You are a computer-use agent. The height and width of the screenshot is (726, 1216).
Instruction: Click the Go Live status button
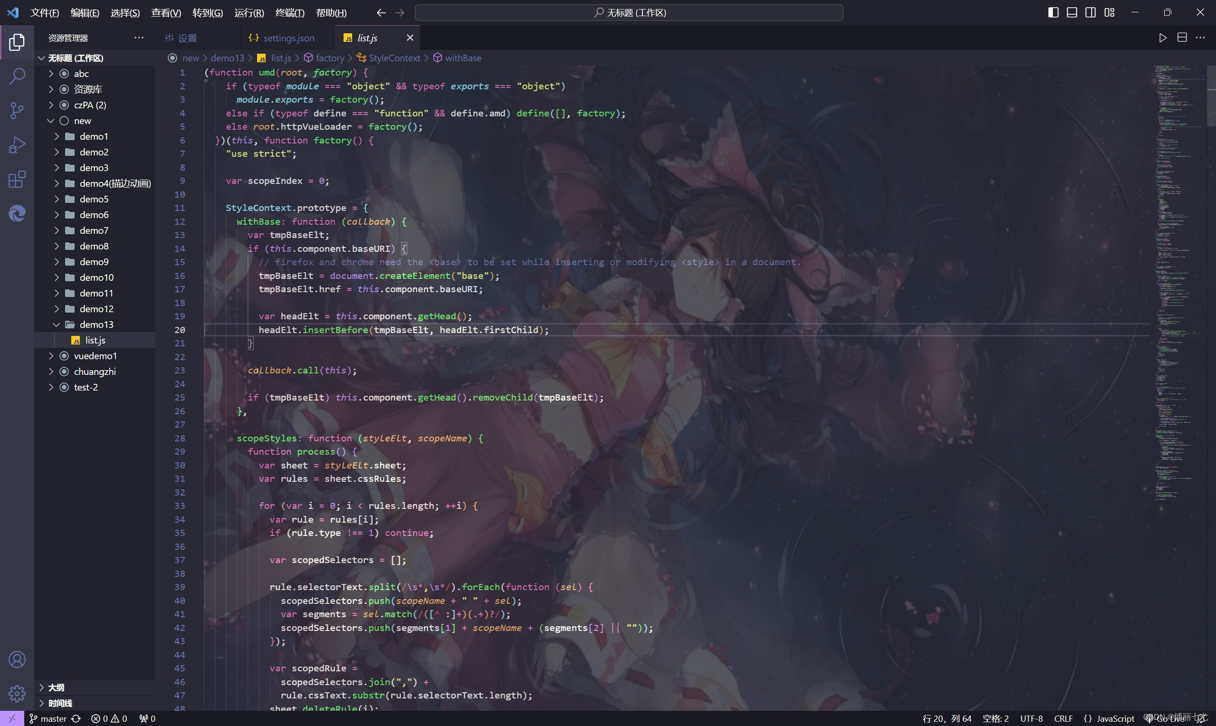[x=1169, y=718]
